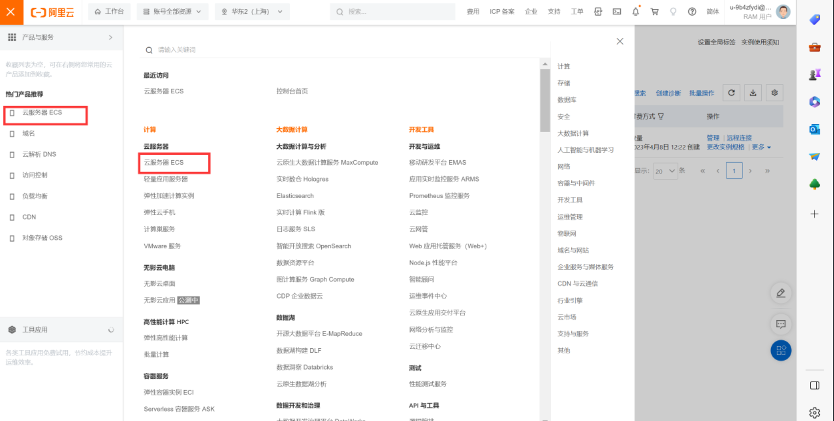Open the shopping cart icon

click(654, 12)
